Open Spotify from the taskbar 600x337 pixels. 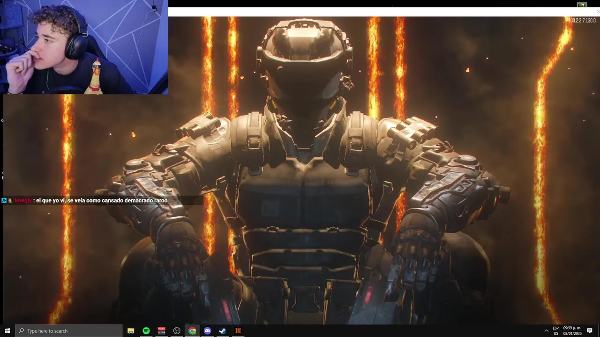pos(146,331)
